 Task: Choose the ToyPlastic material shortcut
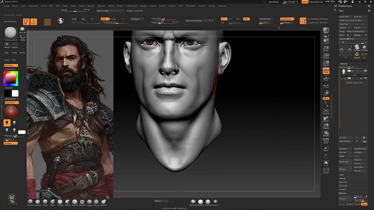coord(208,202)
